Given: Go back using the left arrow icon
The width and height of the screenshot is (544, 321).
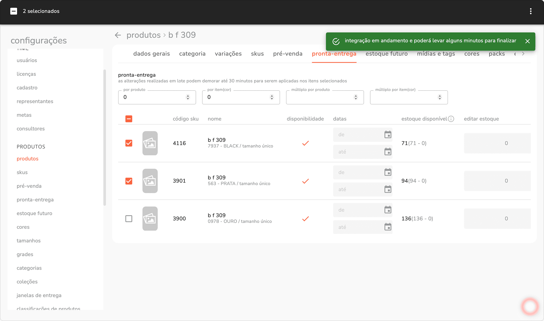Looking at the screenshot, I should 118,35.
